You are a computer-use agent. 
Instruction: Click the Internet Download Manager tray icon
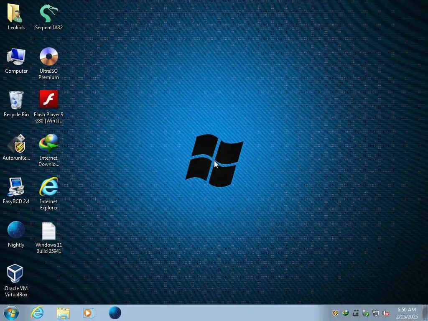345,313
